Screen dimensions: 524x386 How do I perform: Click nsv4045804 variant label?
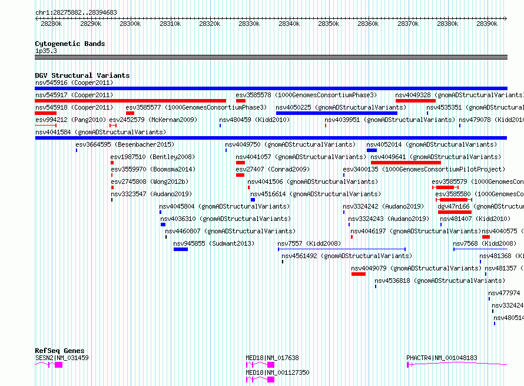coord(224,206)
